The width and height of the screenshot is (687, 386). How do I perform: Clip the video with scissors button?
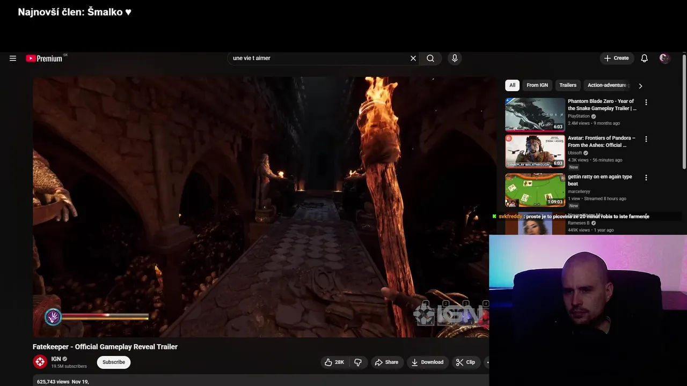[x=465, y=362]
